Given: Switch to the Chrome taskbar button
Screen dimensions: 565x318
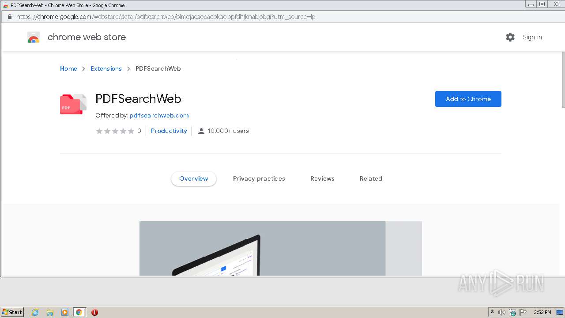Looking at the screenshot, I should coord(79,312).
